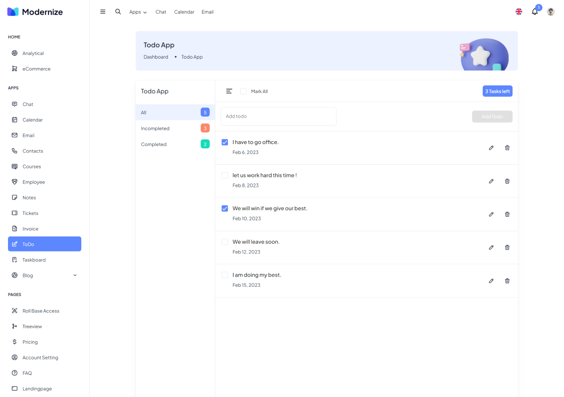Click pencil icon for 'let us work hard' todo
The height and width of the screenshot is (397, 564).
click(x=491, y=181)
